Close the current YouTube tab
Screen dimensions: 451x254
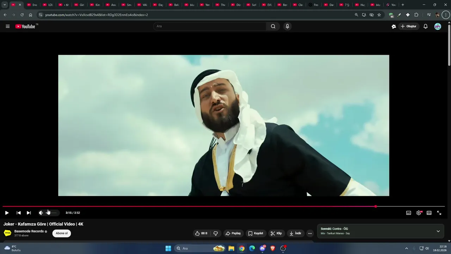[x=20, y=5]
